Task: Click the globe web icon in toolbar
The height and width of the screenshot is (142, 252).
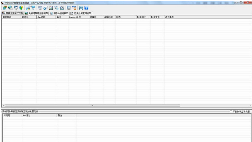Action: 10,8
